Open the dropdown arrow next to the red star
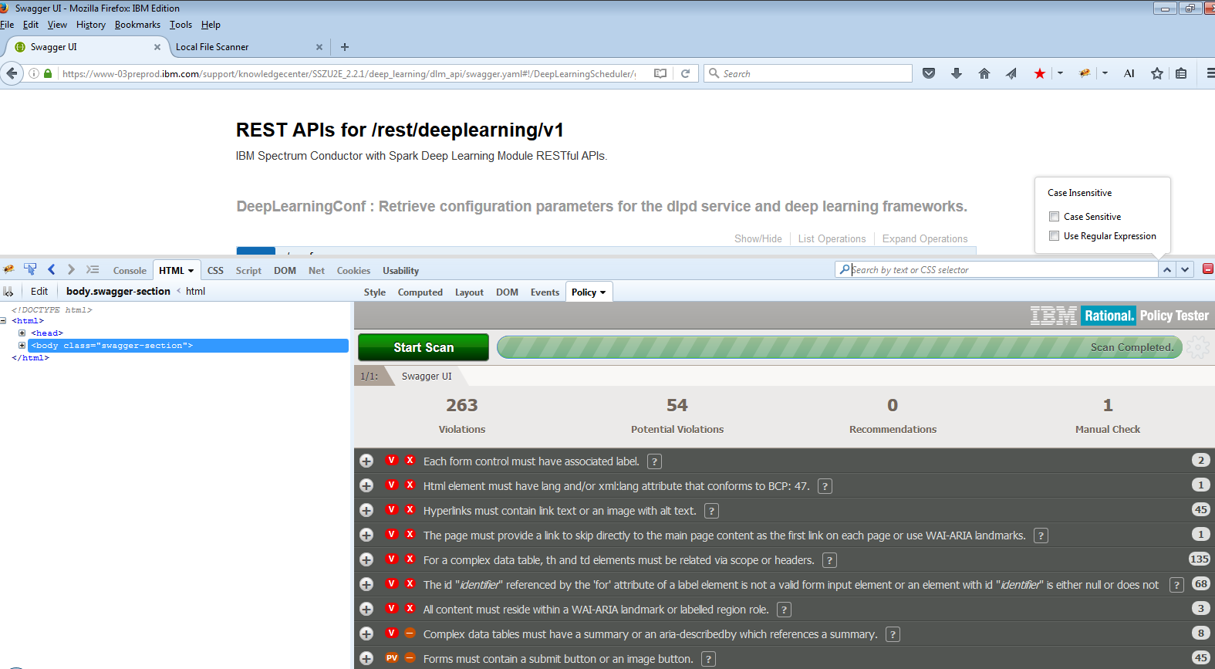Screen dimensions: 1215x669 coord(1060,73)
